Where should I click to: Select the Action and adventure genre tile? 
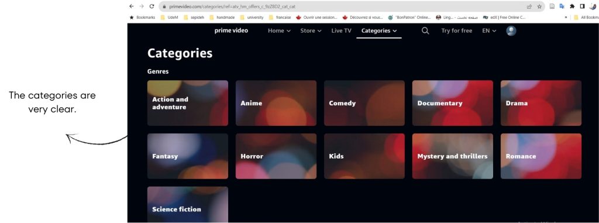coord(188,103)
